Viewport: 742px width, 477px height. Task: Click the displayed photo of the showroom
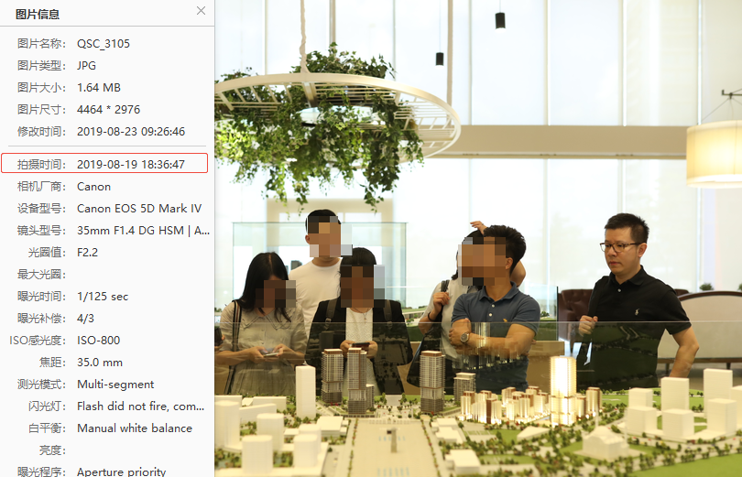(x=478, y=238)
